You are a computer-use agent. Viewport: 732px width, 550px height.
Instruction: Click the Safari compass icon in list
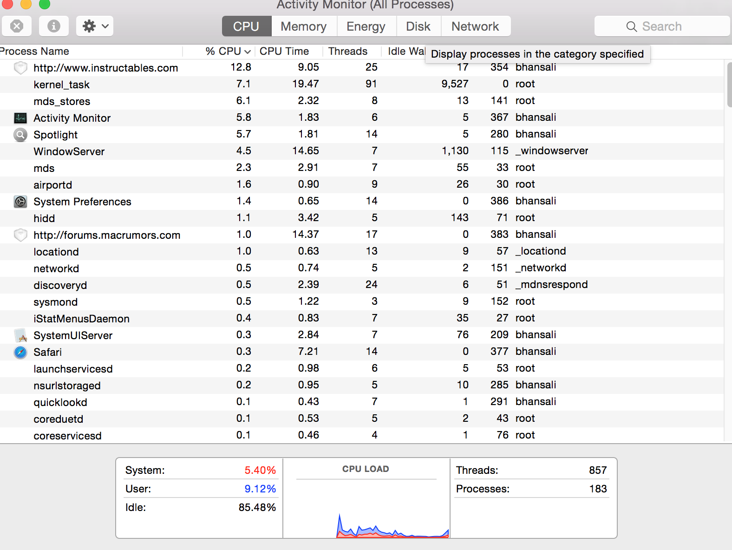[x=20, y=352]
